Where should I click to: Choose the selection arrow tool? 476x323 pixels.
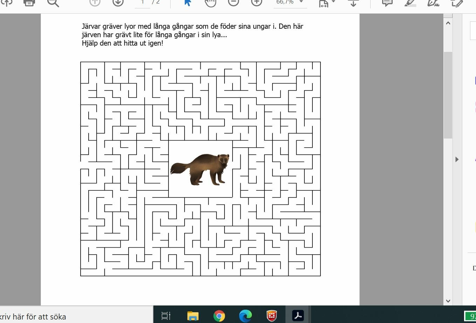pos(187,2)
